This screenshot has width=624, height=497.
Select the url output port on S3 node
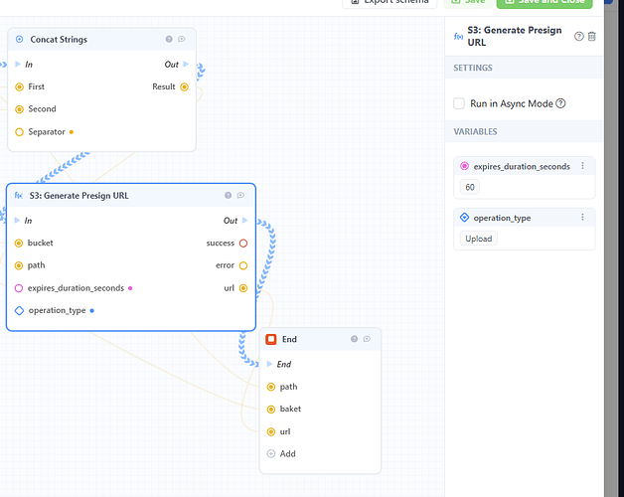click(243, 288)
